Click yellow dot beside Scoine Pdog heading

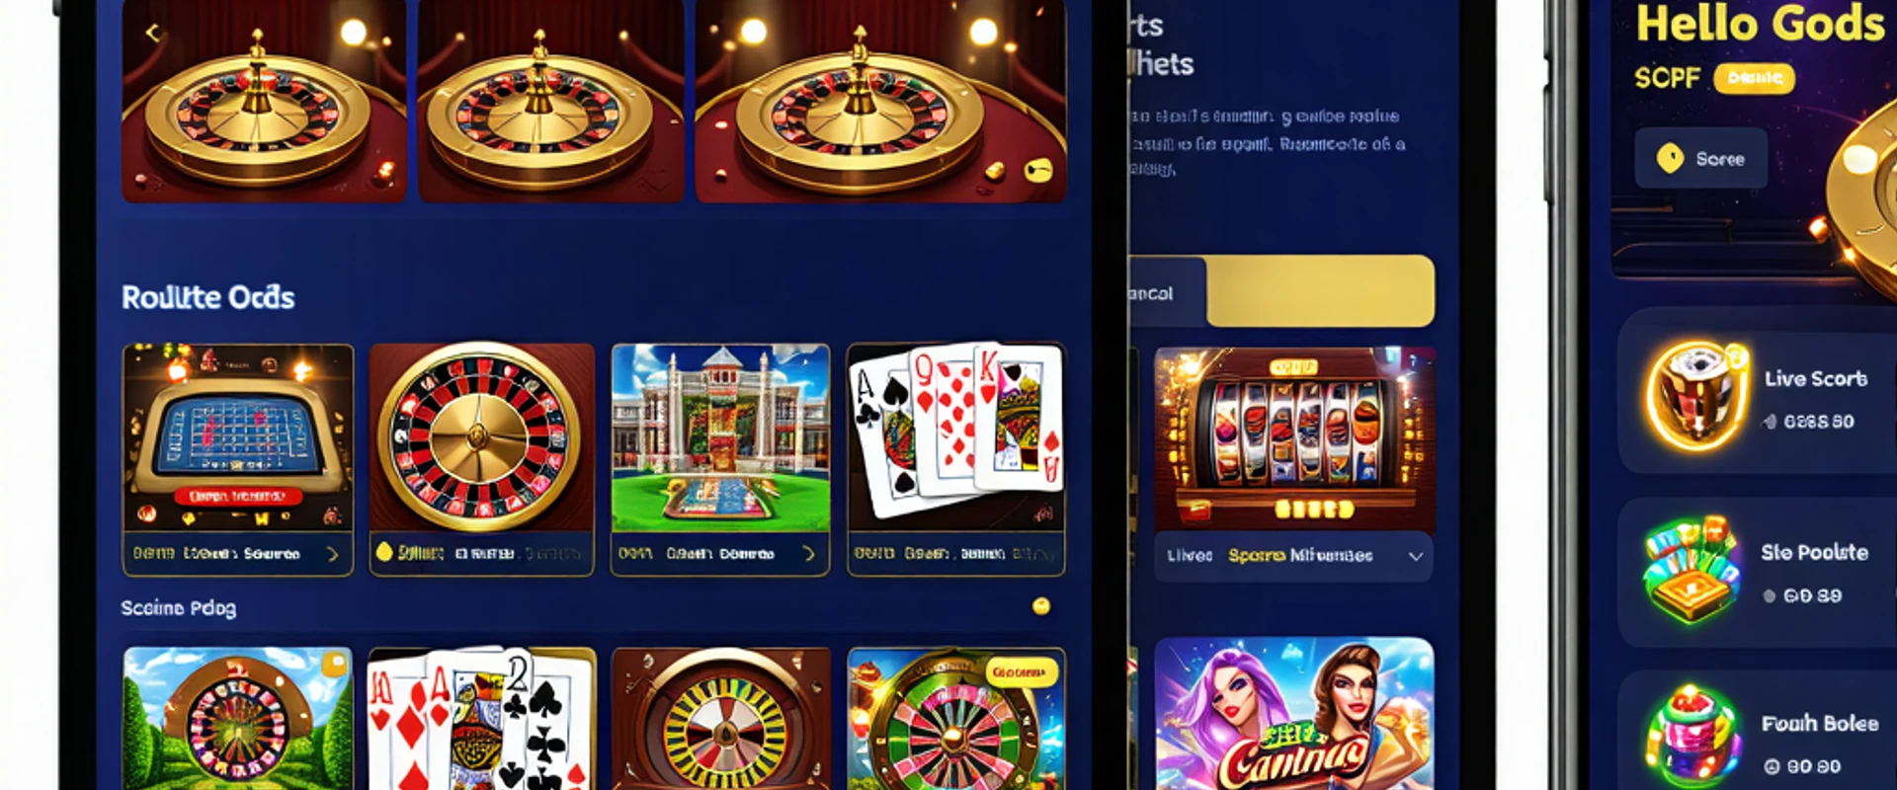pos(1040,606)
